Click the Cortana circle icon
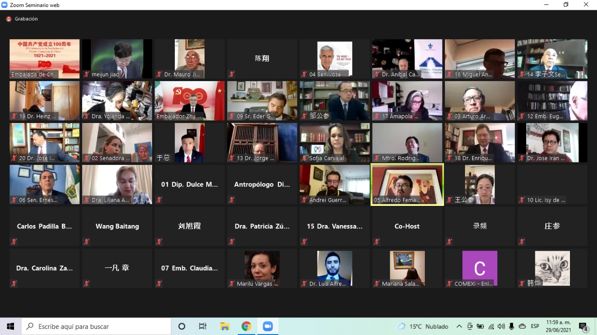 click(x=182, y=327)
